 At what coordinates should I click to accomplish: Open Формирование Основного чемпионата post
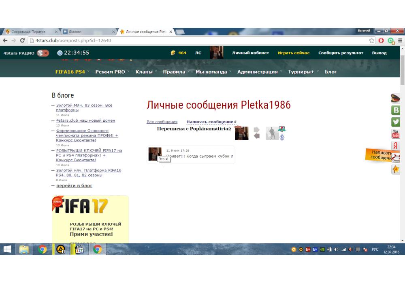tap(87, 135)
